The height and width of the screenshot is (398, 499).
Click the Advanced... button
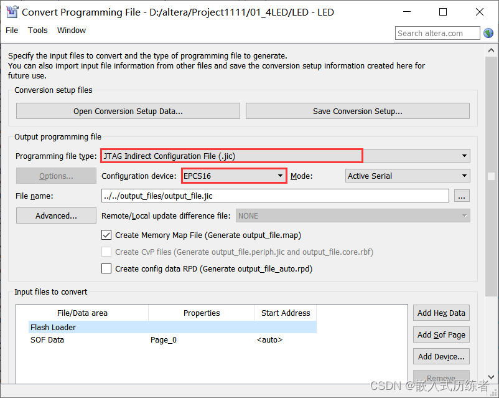(56, 216)
